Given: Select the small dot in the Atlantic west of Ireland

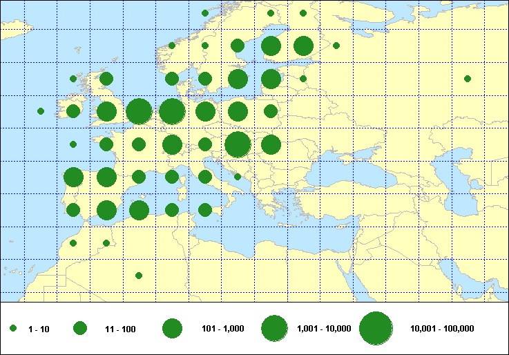Looking at the screenshot, I should (x=41, y=111).
